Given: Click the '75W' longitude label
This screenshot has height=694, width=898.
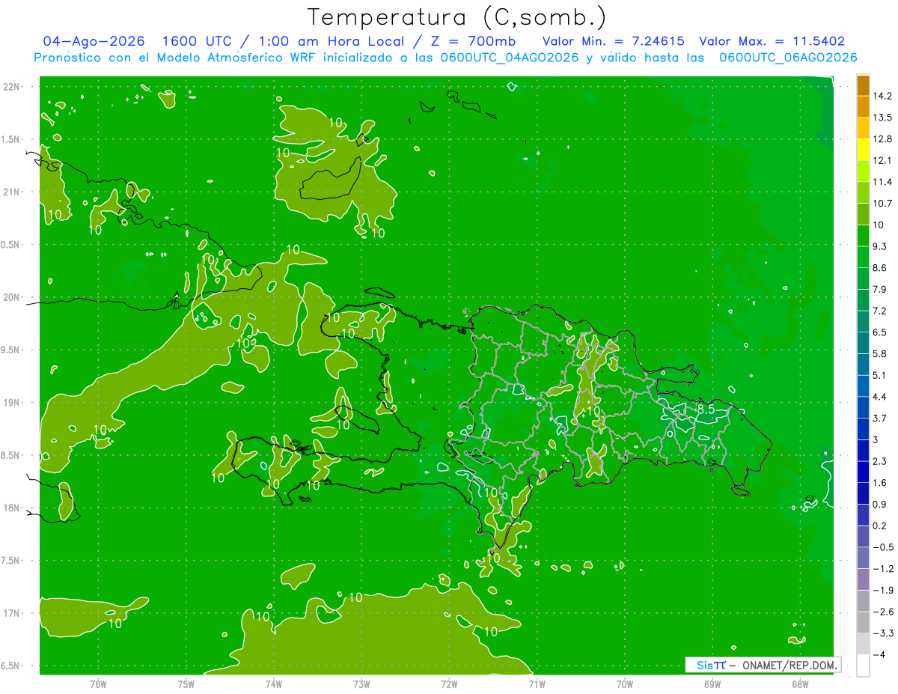Looking at the screenshot, I should [x=186, y=684].
